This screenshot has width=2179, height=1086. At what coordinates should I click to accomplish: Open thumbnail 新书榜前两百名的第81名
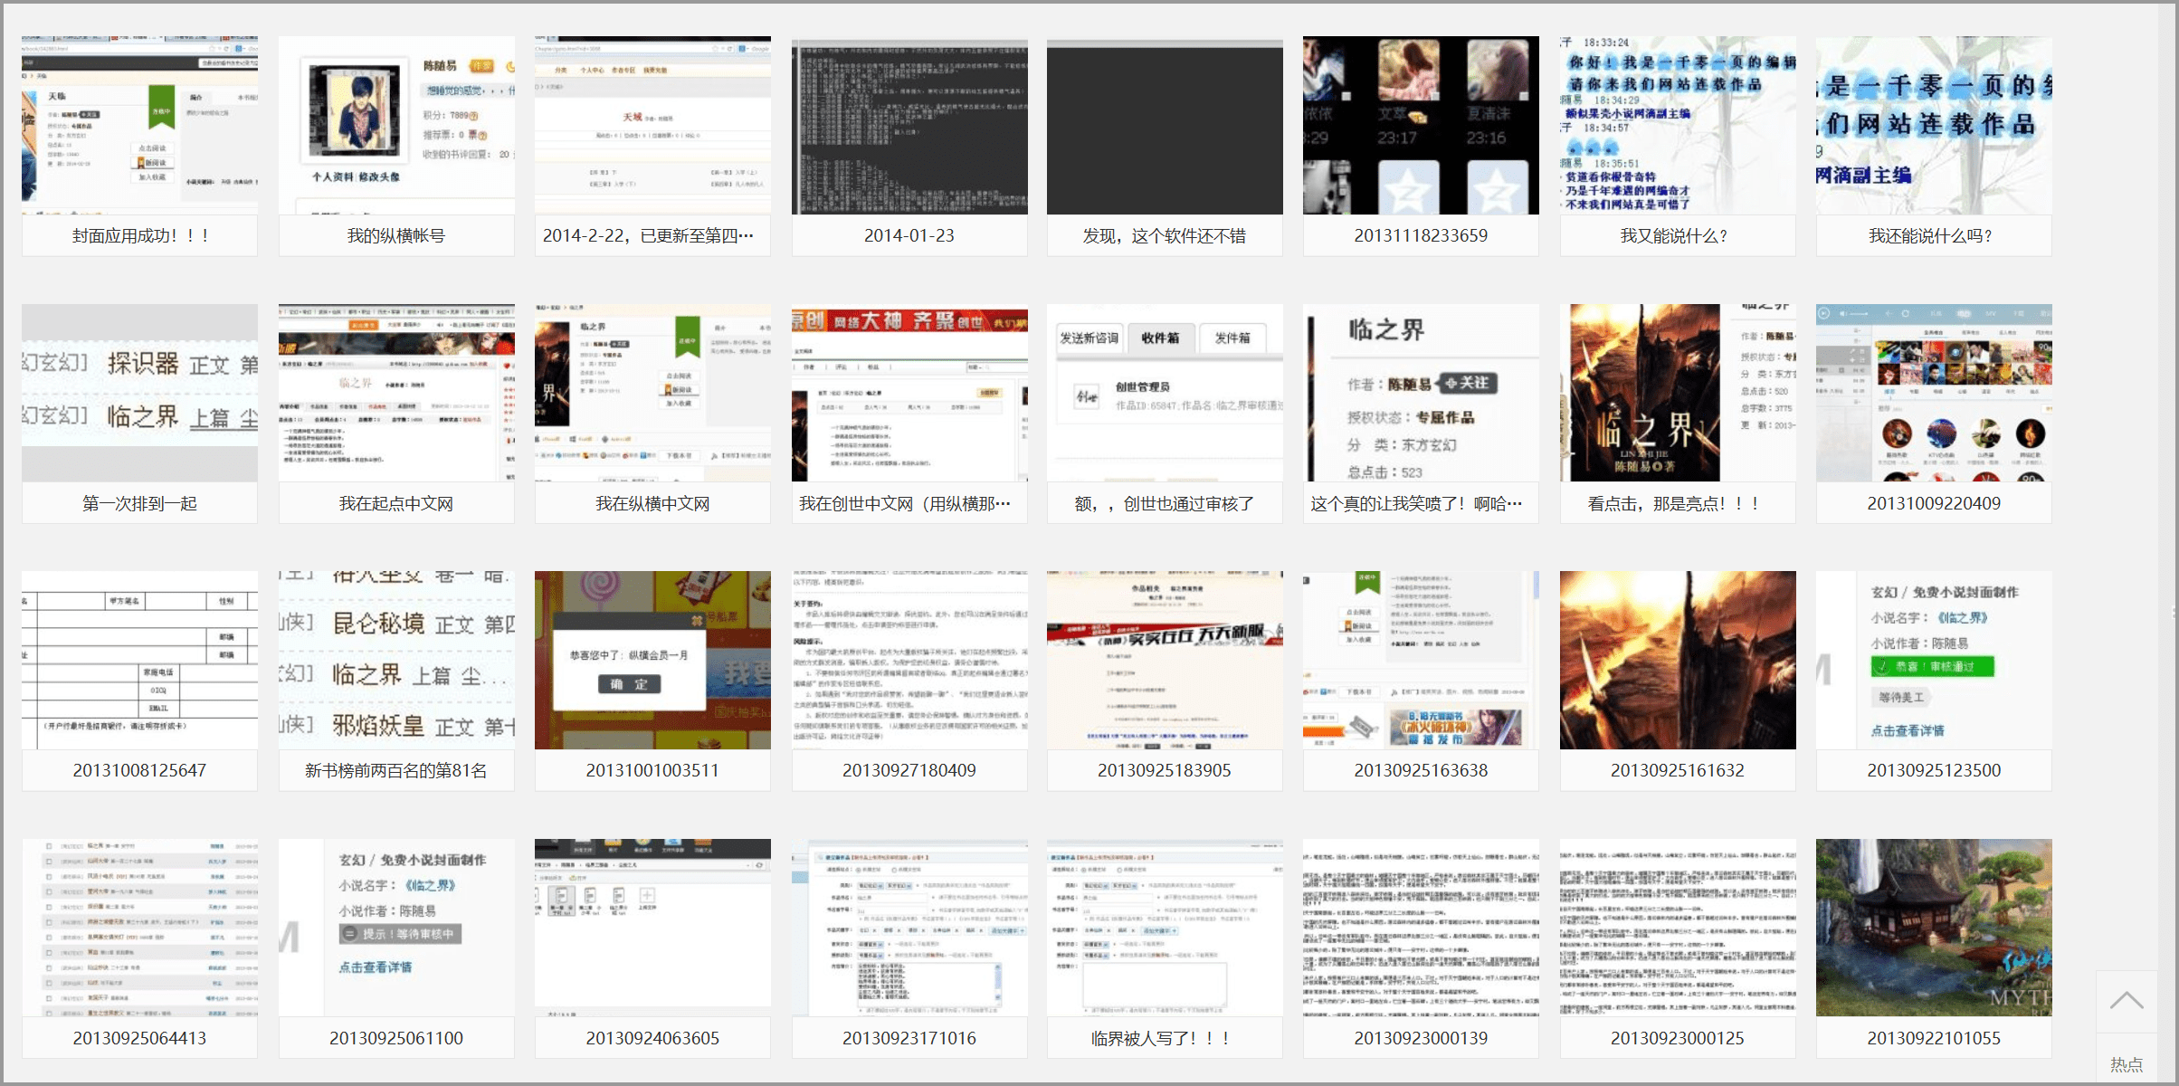(396, 660)
